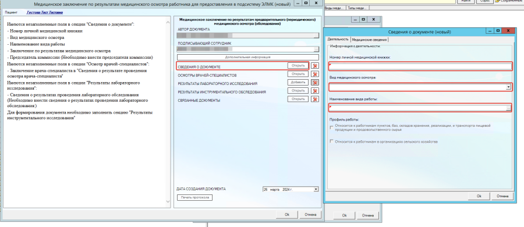Confirm with Ok in «Сведения о документе» dialog
Image resolution: width=524 pixels, height=227 pixels.
479,196
